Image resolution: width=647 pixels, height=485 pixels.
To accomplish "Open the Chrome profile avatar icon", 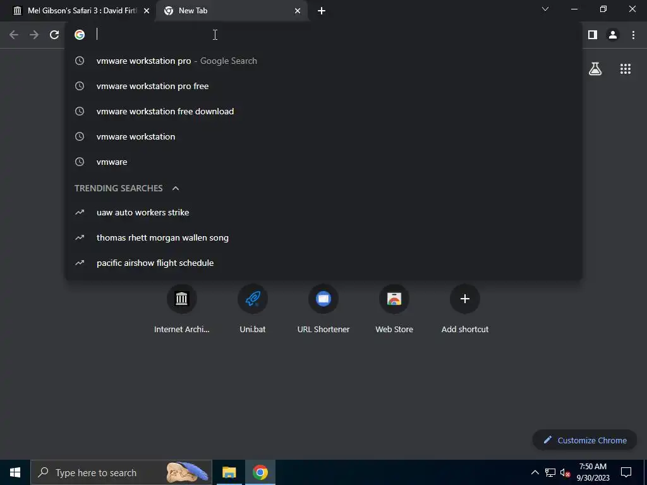I will (x=613, y=35).
